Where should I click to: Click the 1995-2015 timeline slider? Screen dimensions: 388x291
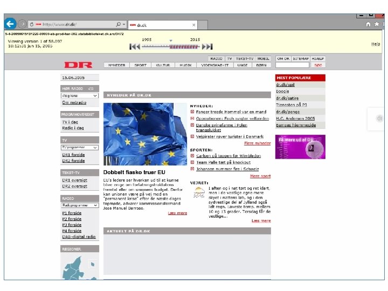pos(171,46)
